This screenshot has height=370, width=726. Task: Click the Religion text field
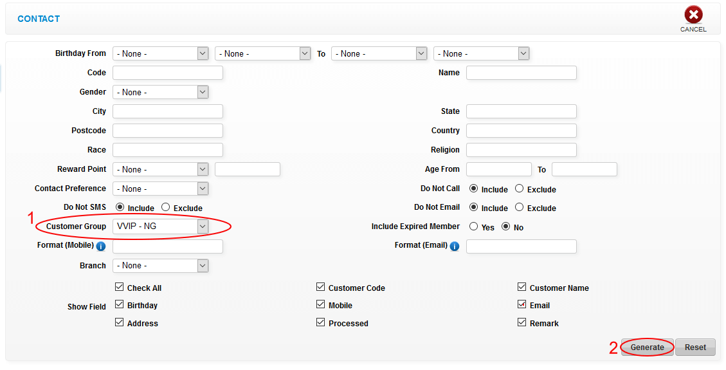(522, 150)
